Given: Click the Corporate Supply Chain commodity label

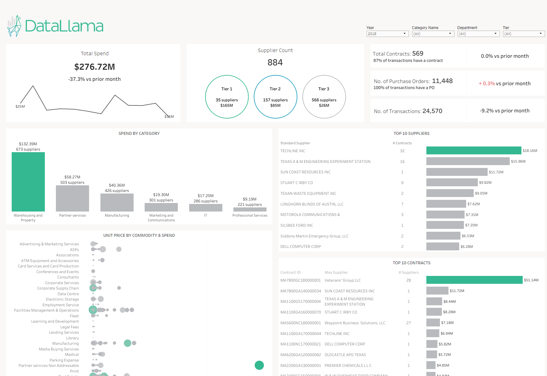Looking at the screenshot, I should click(58, 288).
